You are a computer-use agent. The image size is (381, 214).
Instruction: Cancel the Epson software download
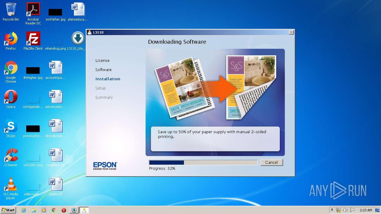[x=271, y=162]
